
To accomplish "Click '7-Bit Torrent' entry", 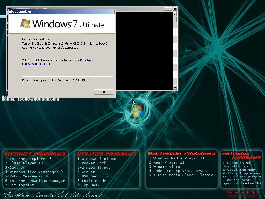I will point(19,185).
